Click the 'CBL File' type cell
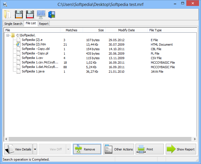 (x=156, y=49)
